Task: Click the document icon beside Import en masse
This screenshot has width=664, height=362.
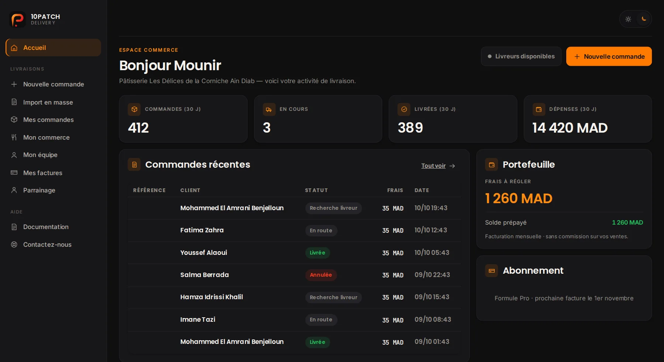Action: [14, 102]
